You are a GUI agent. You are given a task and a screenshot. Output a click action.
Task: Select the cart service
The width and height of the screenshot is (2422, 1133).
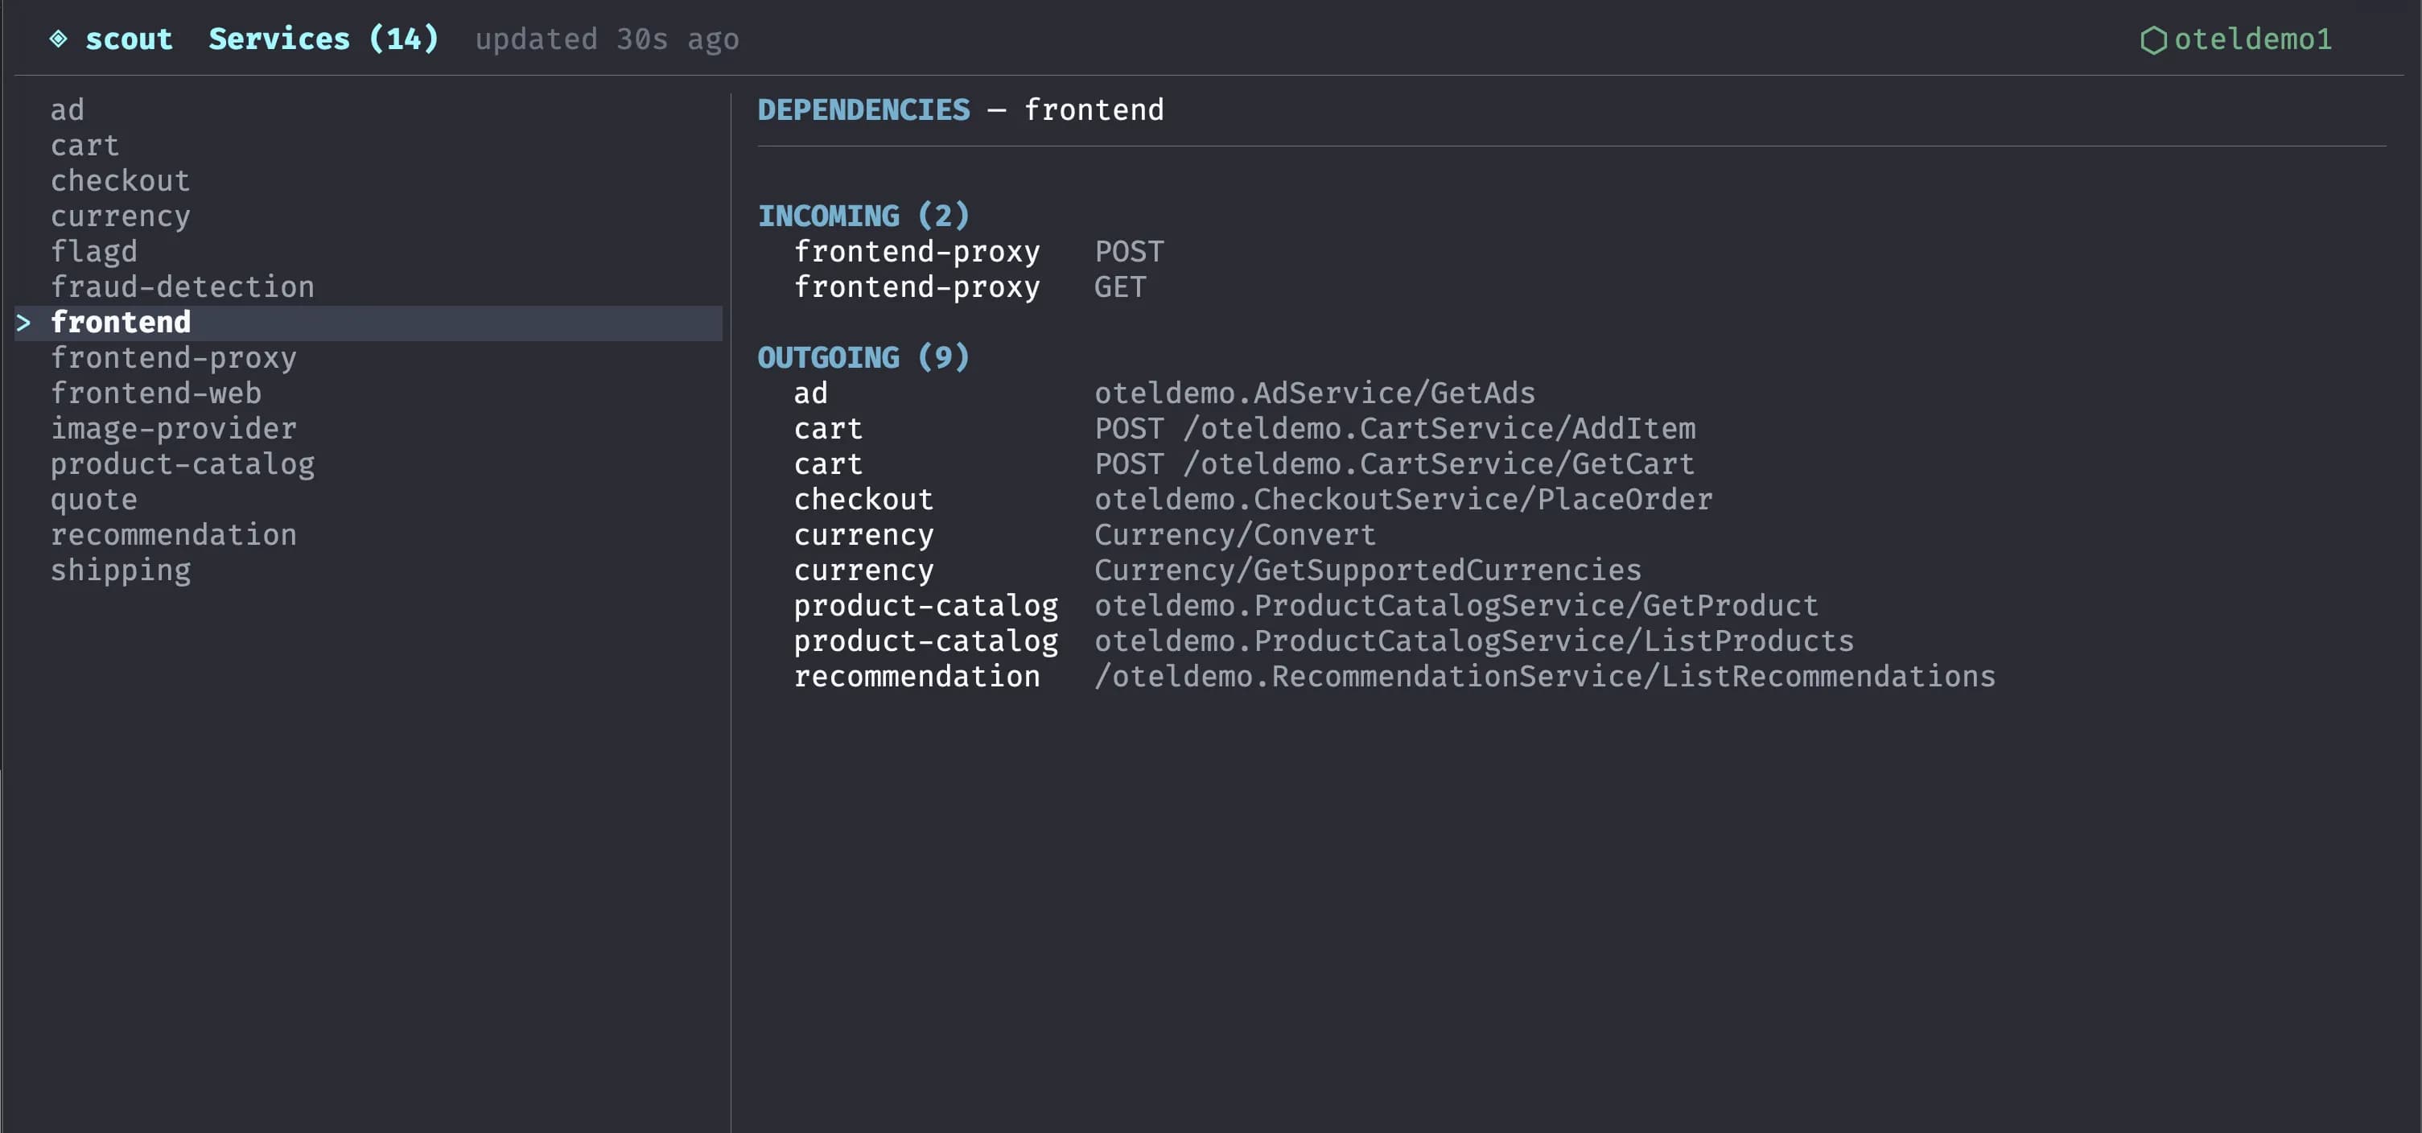pyautogui.click(x=84, y=145)
